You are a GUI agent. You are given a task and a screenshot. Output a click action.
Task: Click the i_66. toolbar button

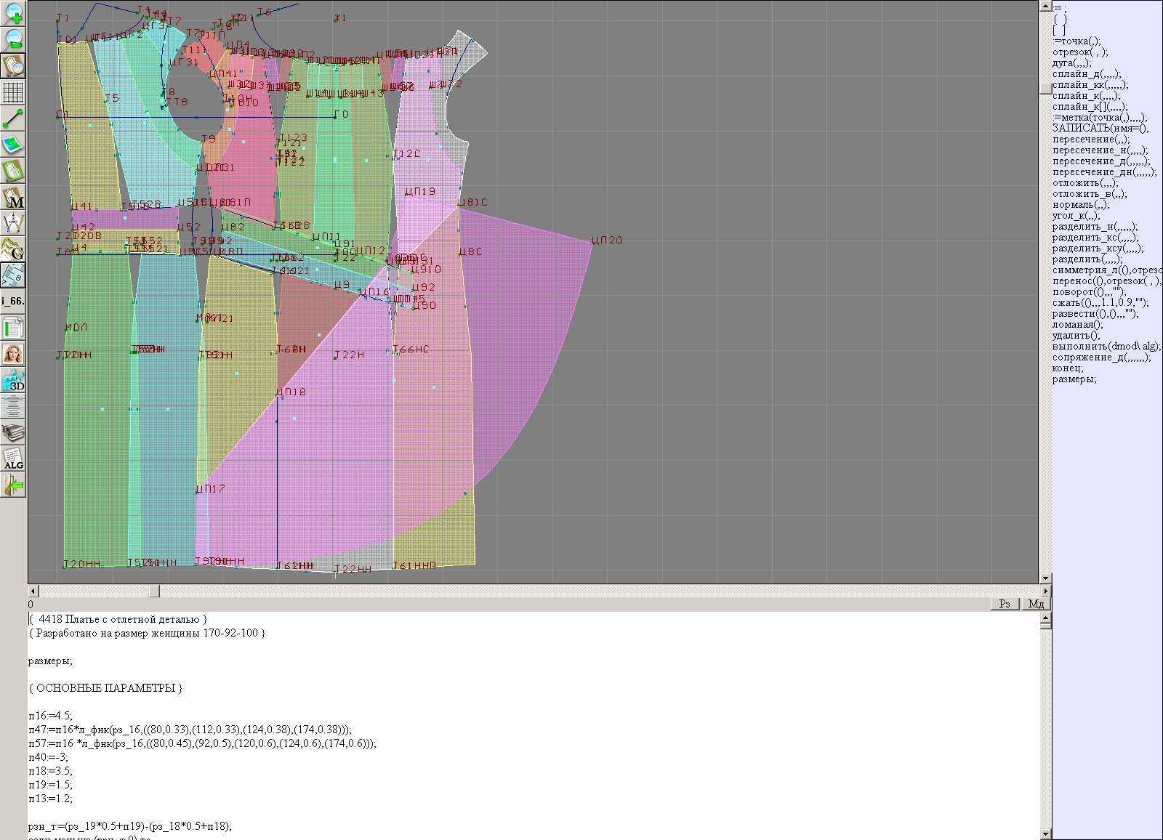[13, 301]
